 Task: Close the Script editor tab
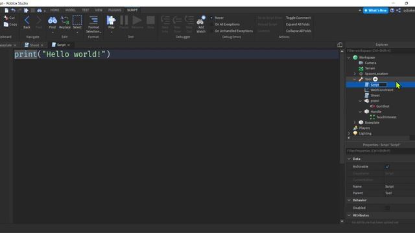point(69,45)
